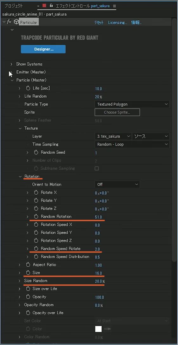The height and width of the screenshot is (345, 178).
Task: Click the white Color swatch
Action: tap(98, 329)
